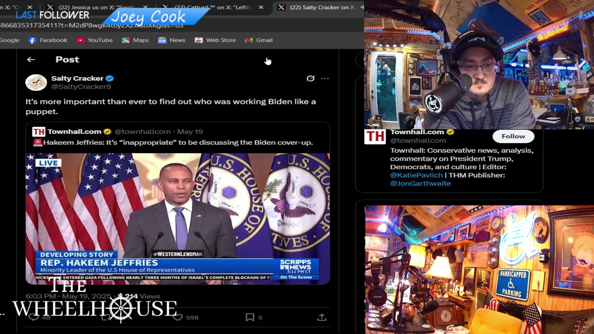This screenshot has height=334, width=594.
Task: Open the Gmail bookmark
Action: 258,40
